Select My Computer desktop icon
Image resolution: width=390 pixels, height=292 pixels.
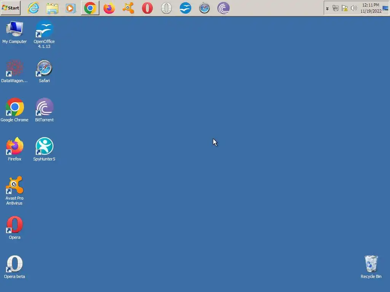tap(14, 33)
